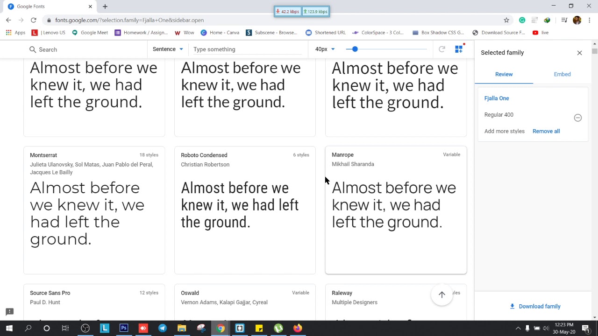Click the Remove all link
598x336 pixels.
[x=546, y=131]
